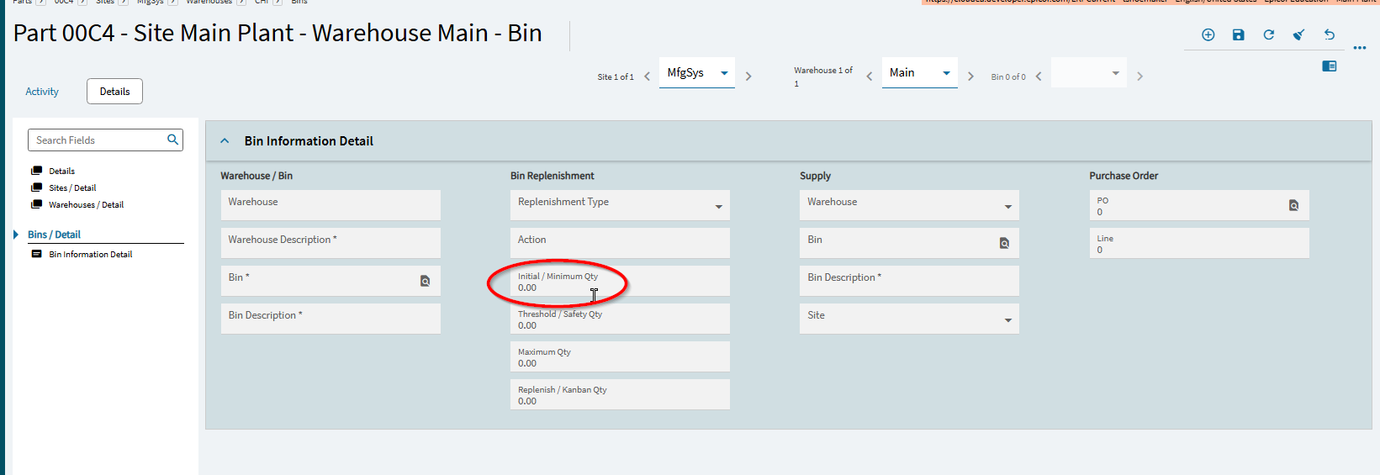Go to Warehouses / Detail navigation item
Viewport: 1380px width, 475px height.
pyautogui.click(x=86, y=205)
